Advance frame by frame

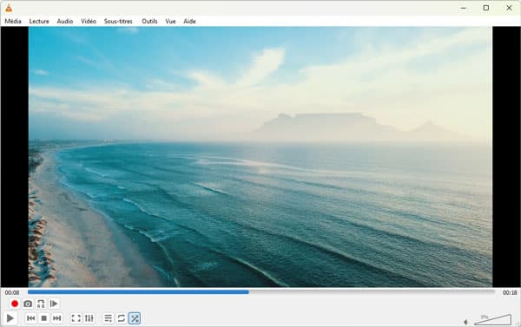pos(54,304)
